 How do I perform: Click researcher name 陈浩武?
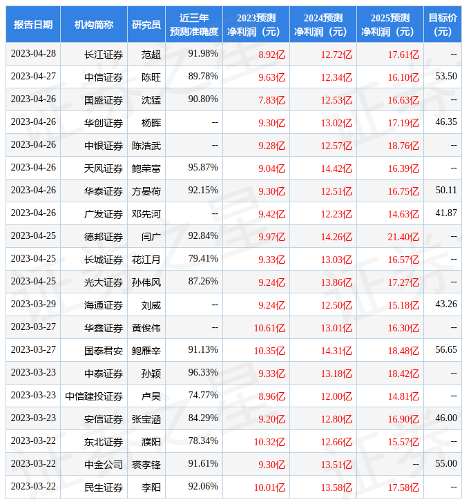pos(146,146)
